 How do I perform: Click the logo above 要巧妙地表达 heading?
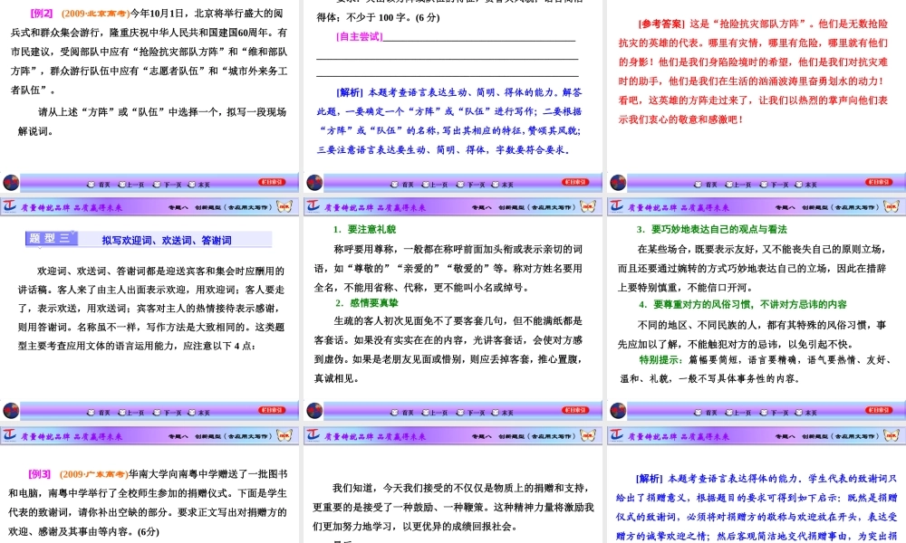tap(616, 206)
